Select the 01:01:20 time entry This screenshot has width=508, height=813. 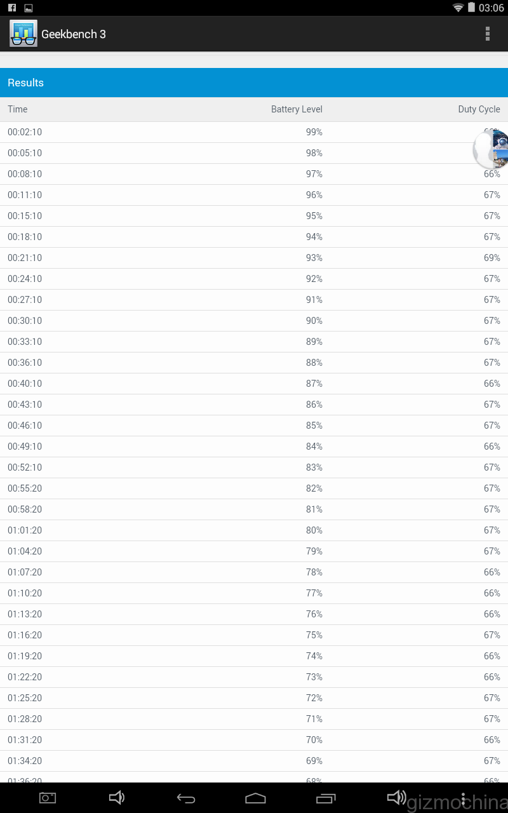point(25,530)
